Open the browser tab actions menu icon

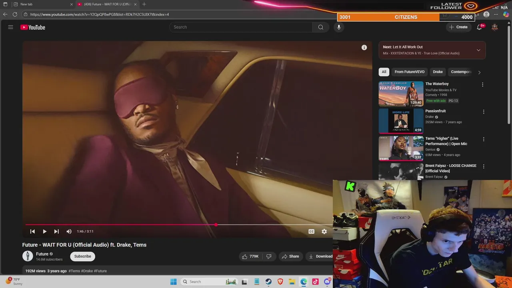tap(5, 4)
